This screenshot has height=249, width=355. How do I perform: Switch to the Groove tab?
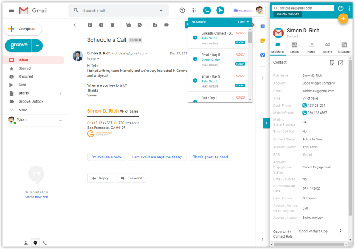(327, 47)
